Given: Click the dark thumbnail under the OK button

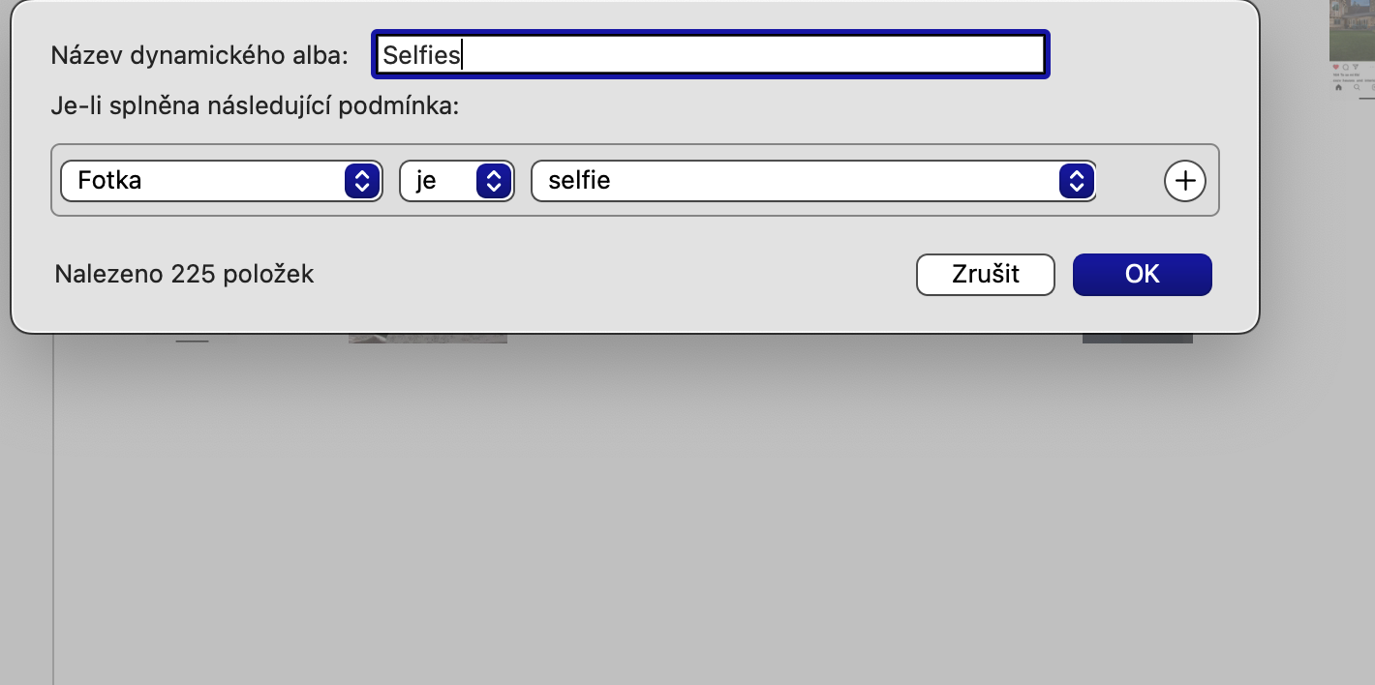Looking at the screenshot, I should 1137,338.
